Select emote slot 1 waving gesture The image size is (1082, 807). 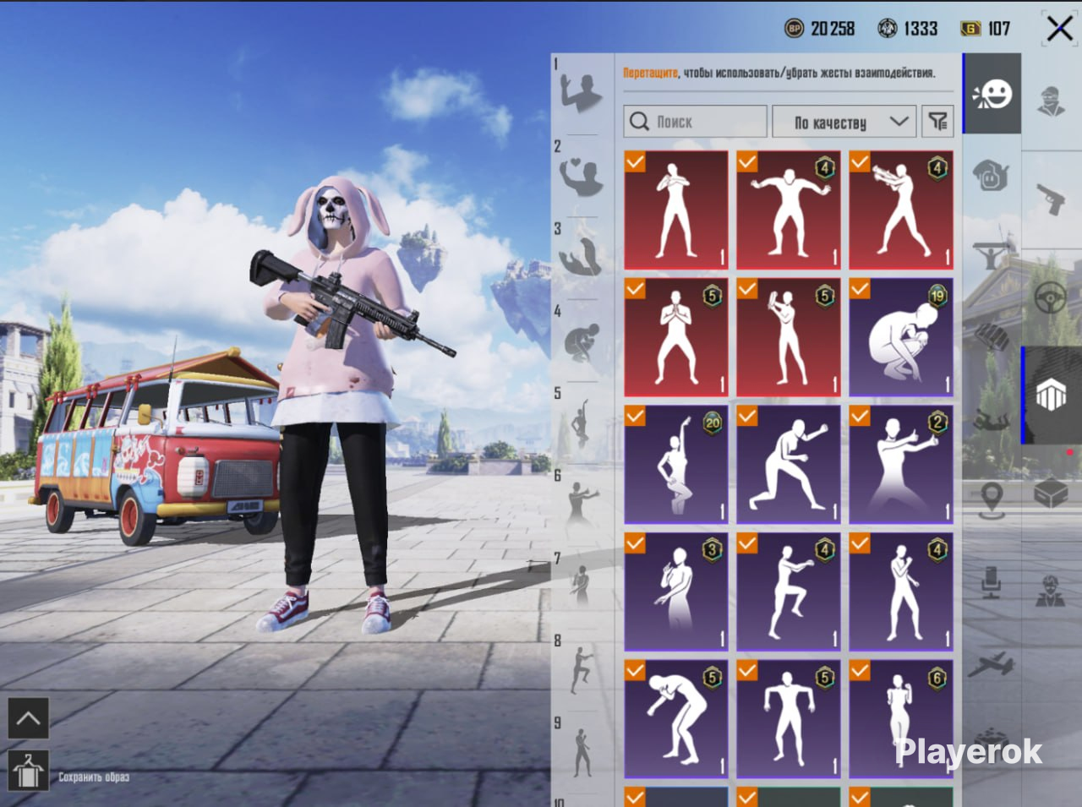[580, 92]
